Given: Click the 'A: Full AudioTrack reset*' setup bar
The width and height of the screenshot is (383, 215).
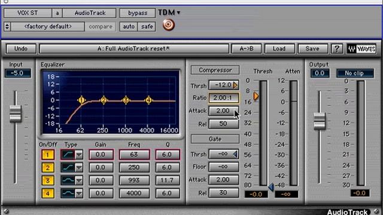Looking at the screenshot, I should coord(134,49).
